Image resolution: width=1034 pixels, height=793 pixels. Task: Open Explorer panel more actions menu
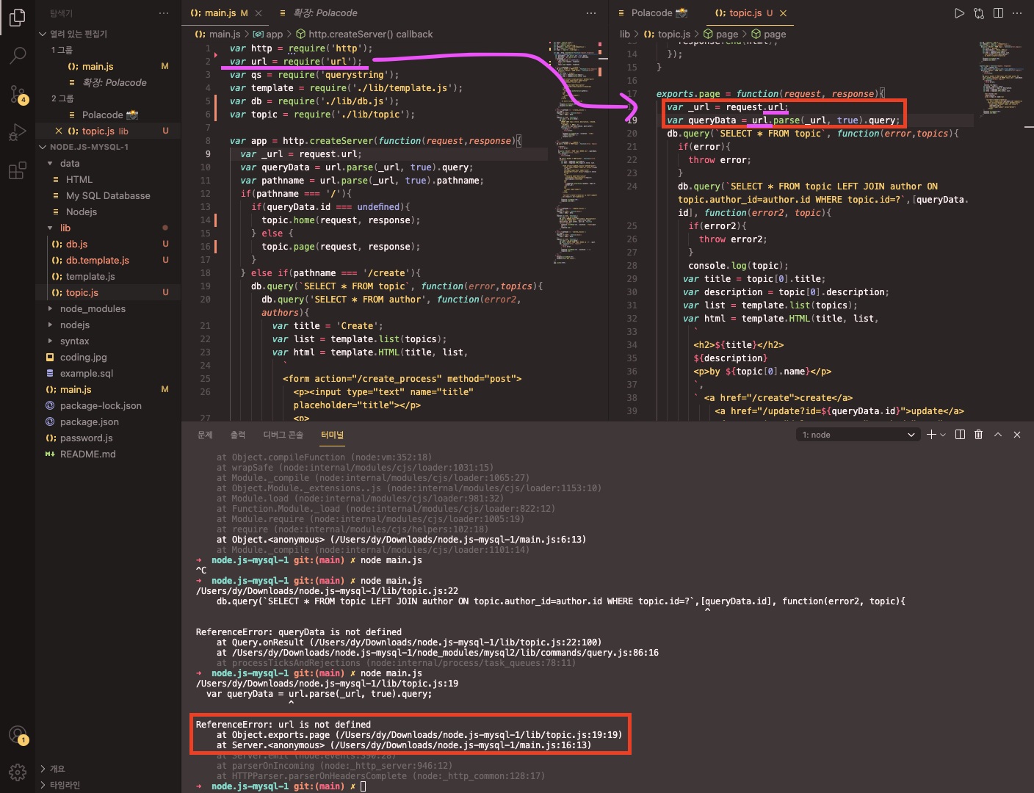pyautogui.click(x=164, y=13)
